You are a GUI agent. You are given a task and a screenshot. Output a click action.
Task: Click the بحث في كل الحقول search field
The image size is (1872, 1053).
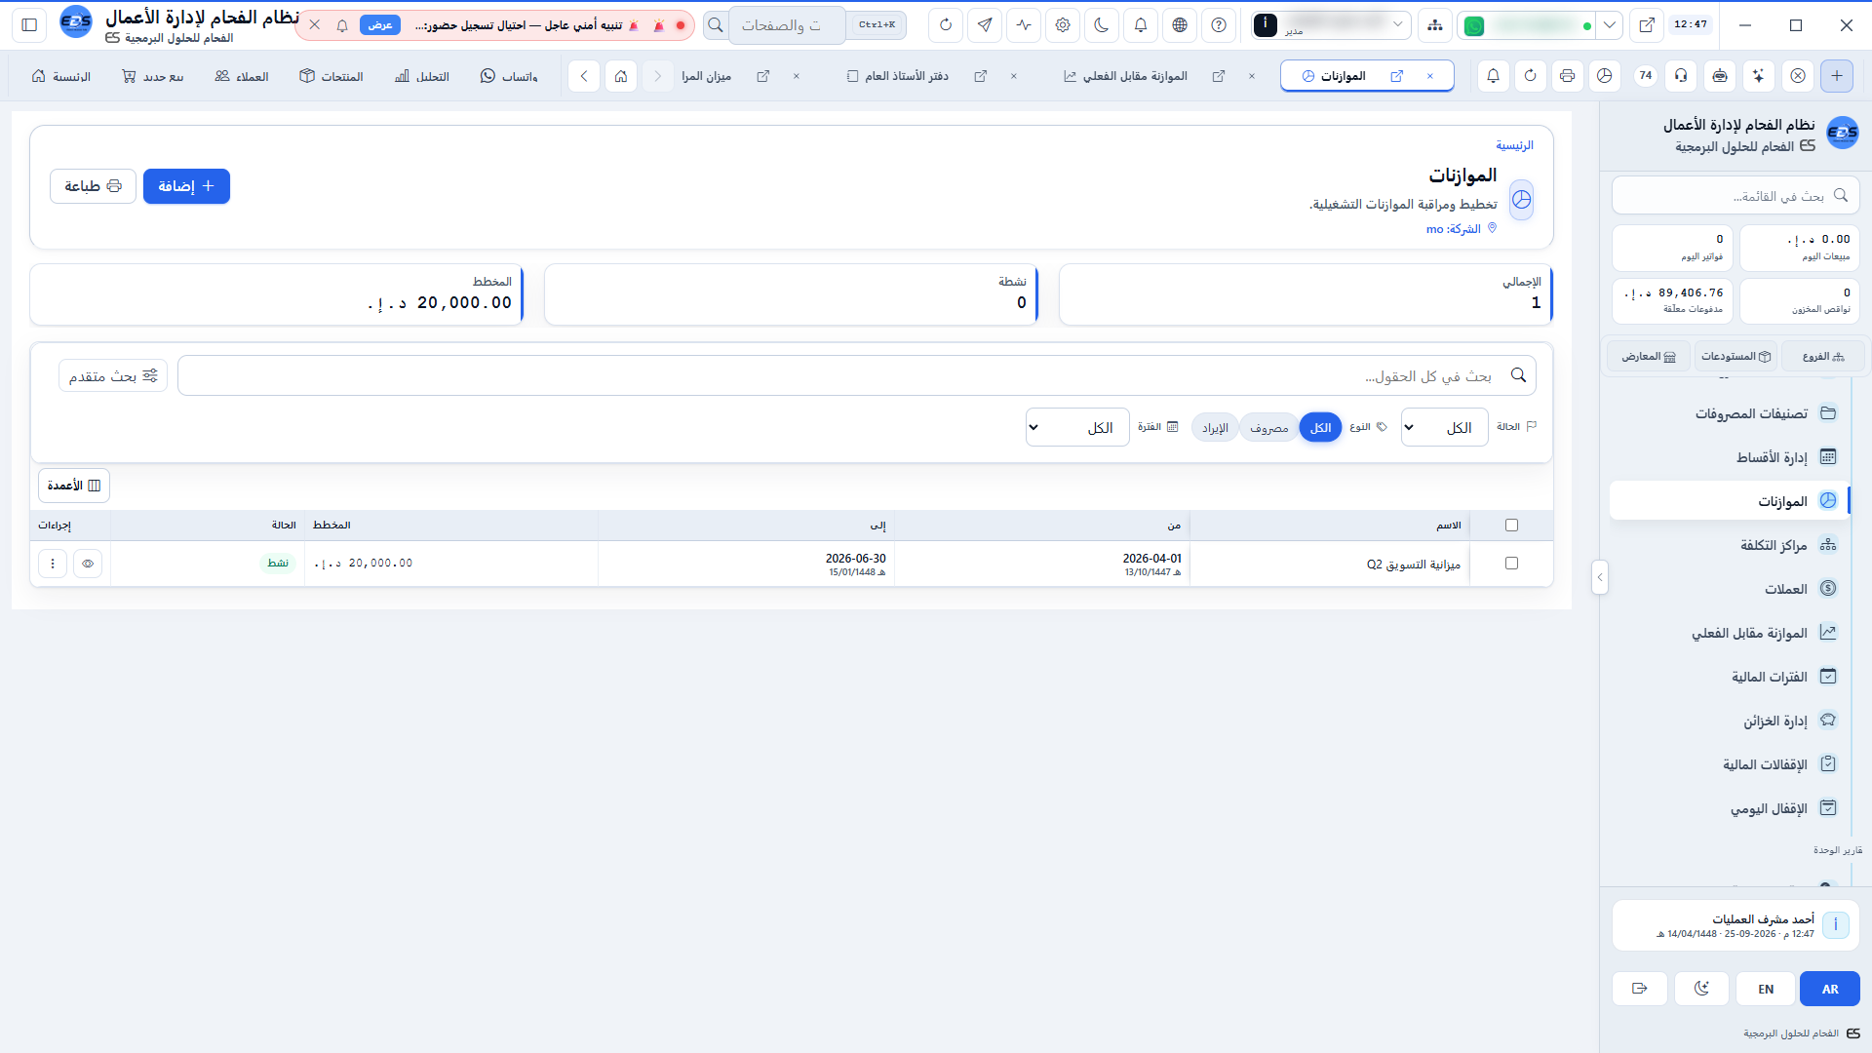857,376
